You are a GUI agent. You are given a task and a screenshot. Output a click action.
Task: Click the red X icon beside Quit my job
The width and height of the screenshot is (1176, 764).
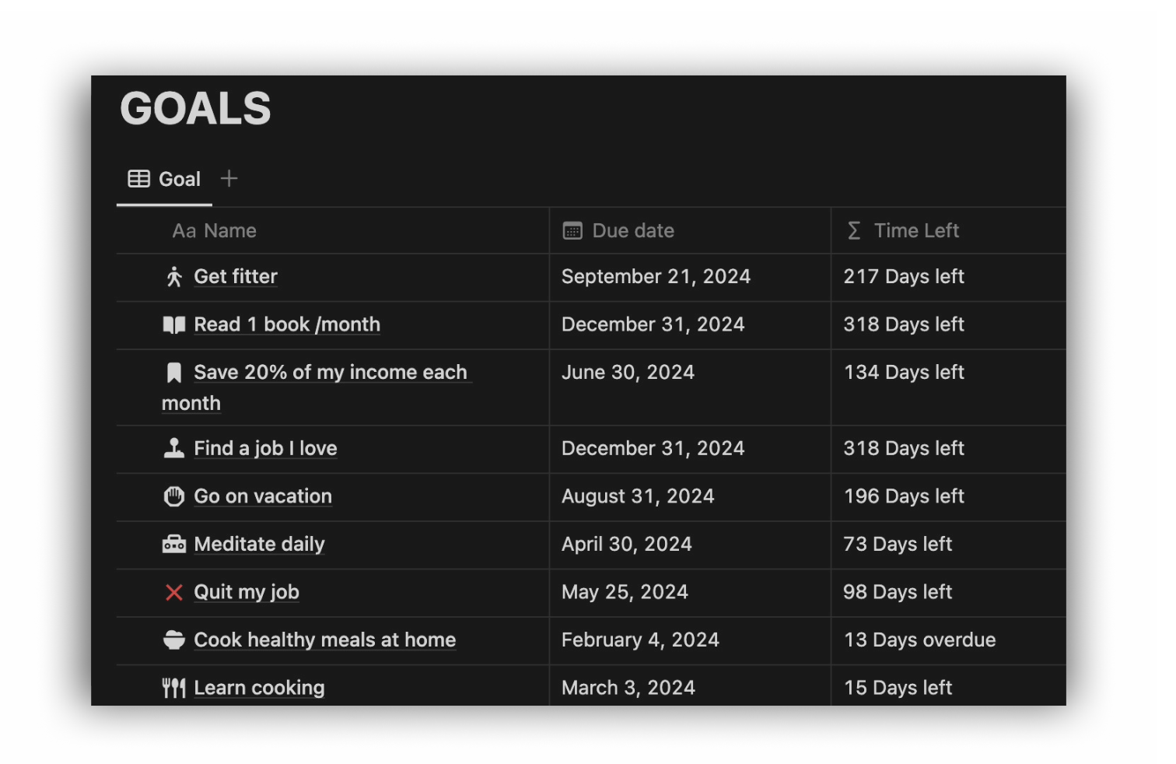[175, 593]
